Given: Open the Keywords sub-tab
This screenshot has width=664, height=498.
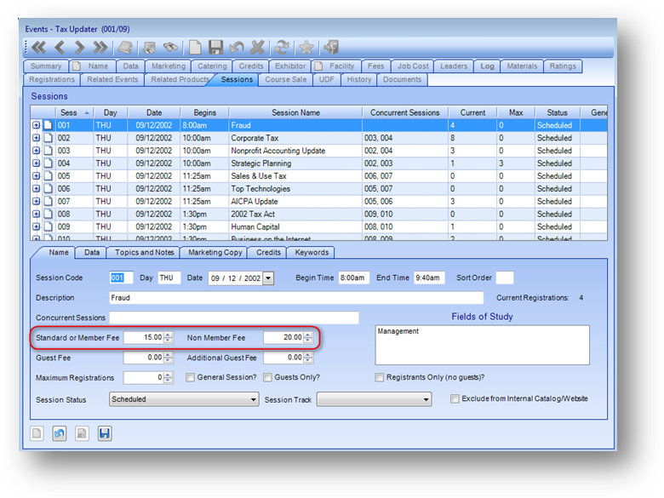Looking at the screenshot, I should (312, 252).
